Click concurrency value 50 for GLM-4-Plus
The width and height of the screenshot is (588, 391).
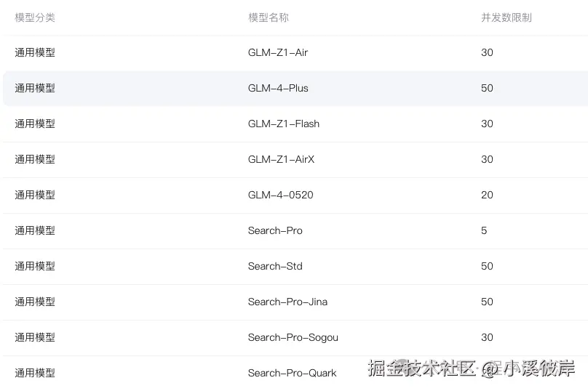pyautogui.click(x=487, y=88)
